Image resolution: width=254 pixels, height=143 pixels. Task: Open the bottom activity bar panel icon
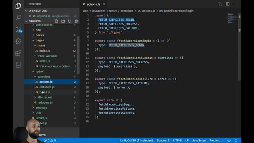(x=19, y=64)
